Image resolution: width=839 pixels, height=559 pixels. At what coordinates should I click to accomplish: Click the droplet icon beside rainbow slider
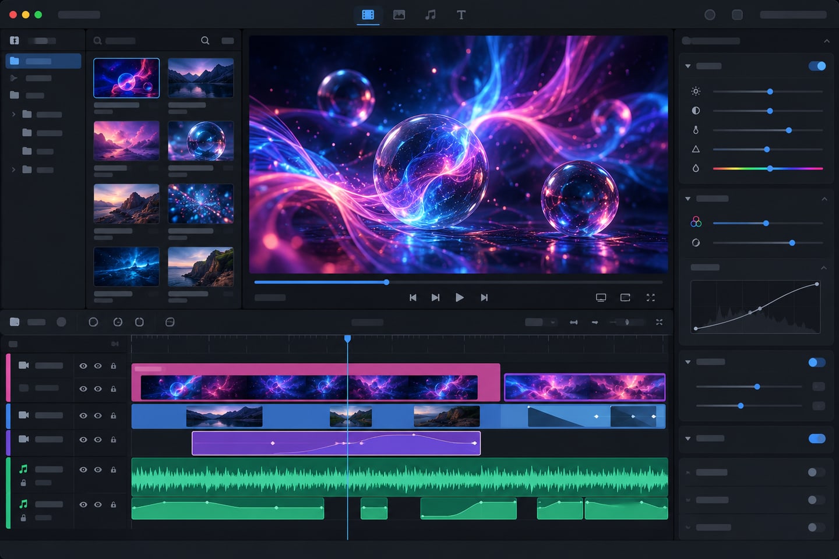[696, 168]
